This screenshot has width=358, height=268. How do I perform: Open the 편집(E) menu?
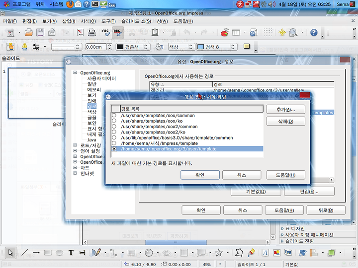29,21
